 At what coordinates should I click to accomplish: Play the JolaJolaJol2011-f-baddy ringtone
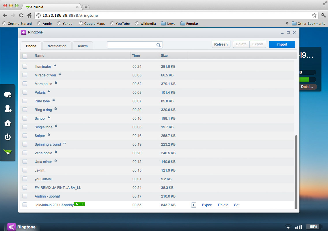(x=193, y=205)
